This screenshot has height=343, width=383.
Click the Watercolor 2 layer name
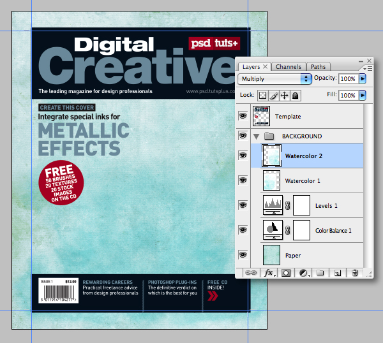coord(304,156)
